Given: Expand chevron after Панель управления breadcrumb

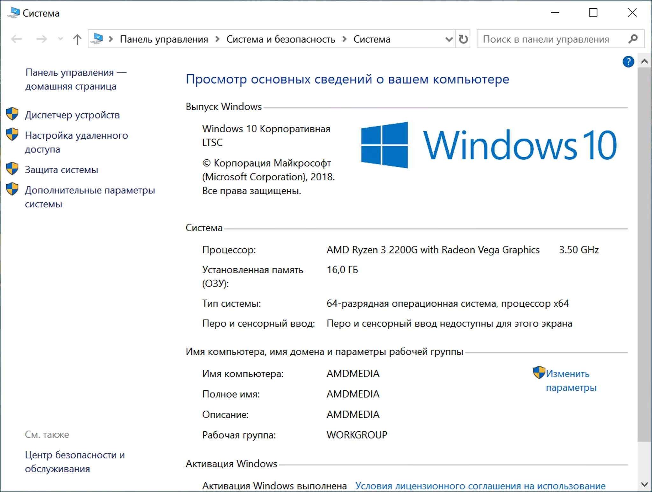Looking at the screenshot, I should 217,39.
